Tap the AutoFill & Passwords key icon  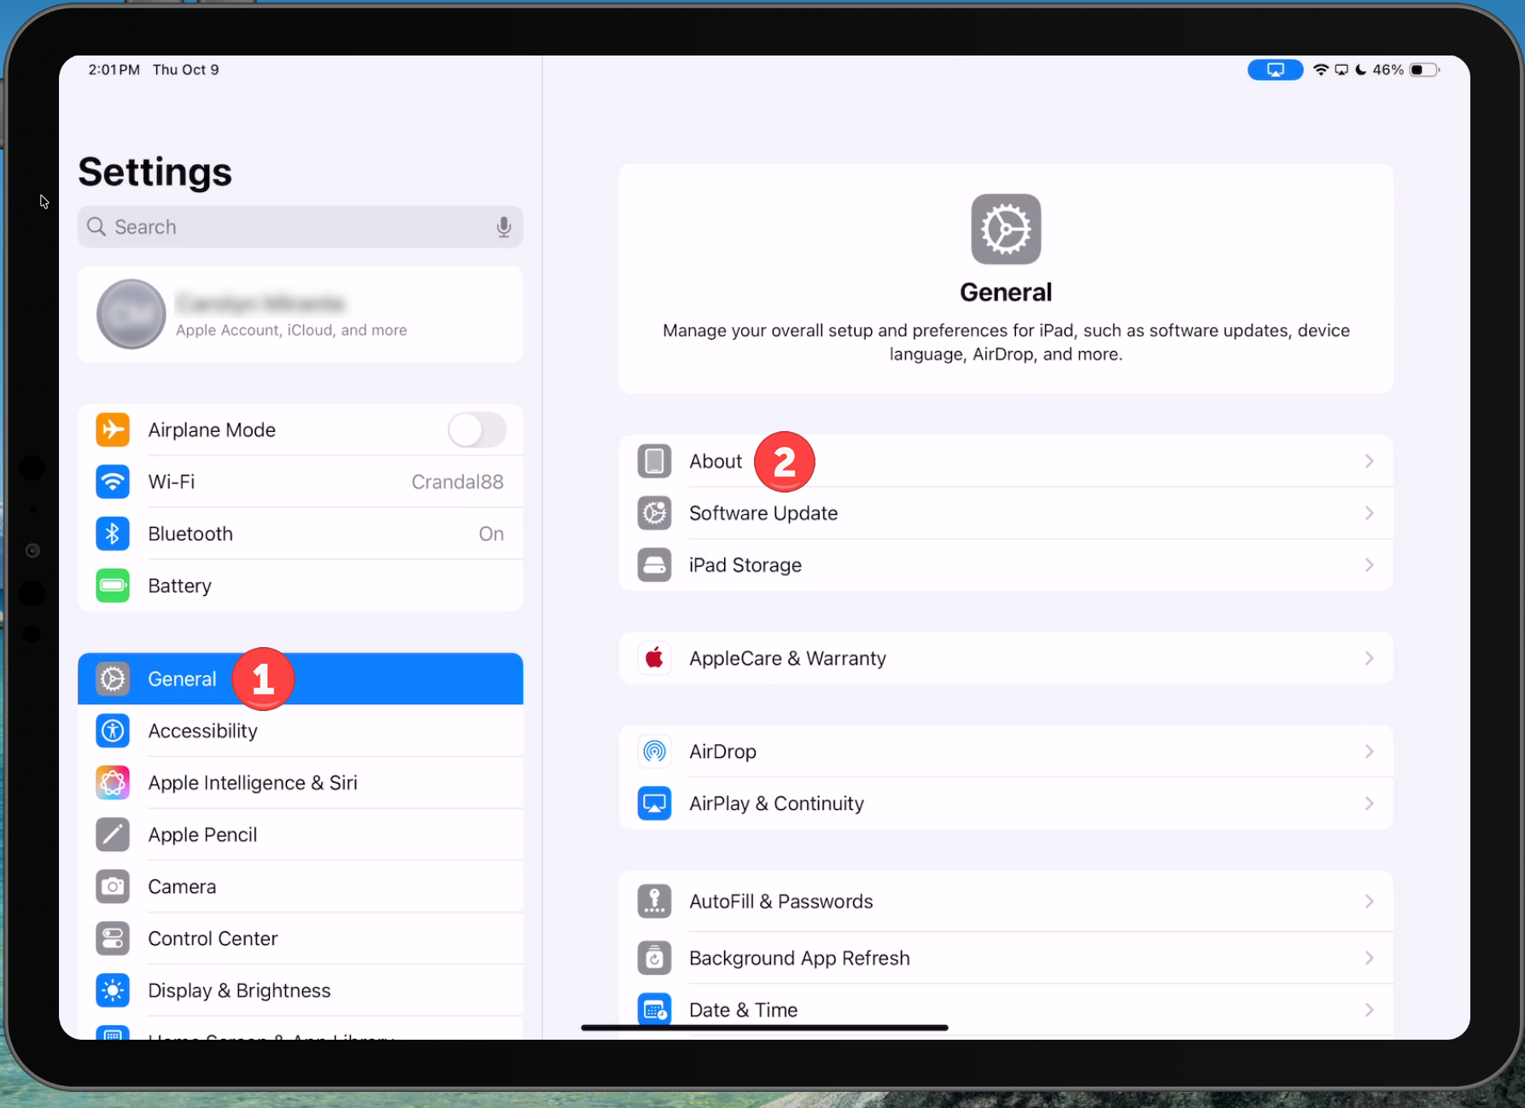[x=655, y=901]
